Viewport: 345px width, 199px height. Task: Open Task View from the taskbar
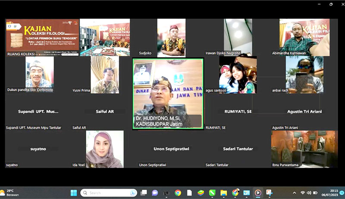coord(144,193)
